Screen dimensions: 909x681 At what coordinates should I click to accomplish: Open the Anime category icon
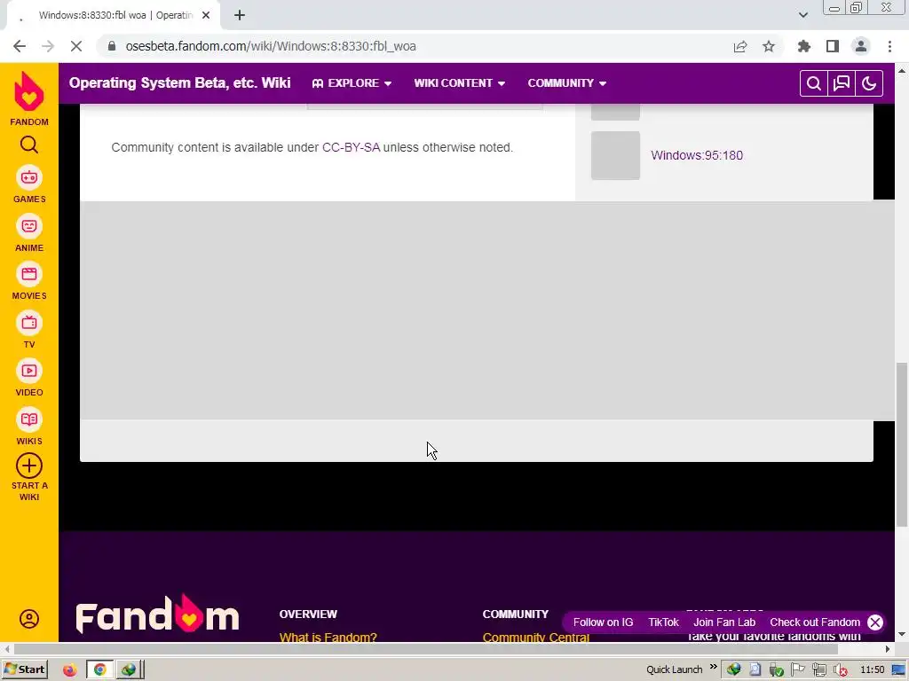click(x=29, y=226)
